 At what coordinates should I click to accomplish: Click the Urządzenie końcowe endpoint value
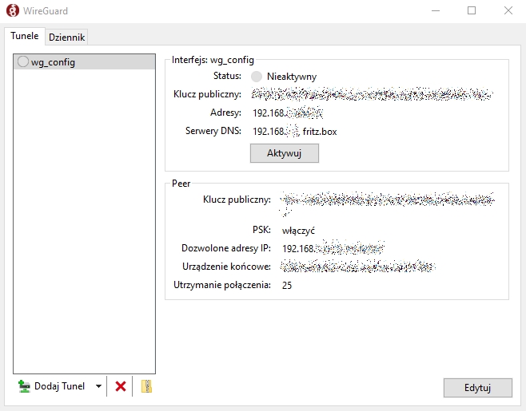tap(357, 267)
